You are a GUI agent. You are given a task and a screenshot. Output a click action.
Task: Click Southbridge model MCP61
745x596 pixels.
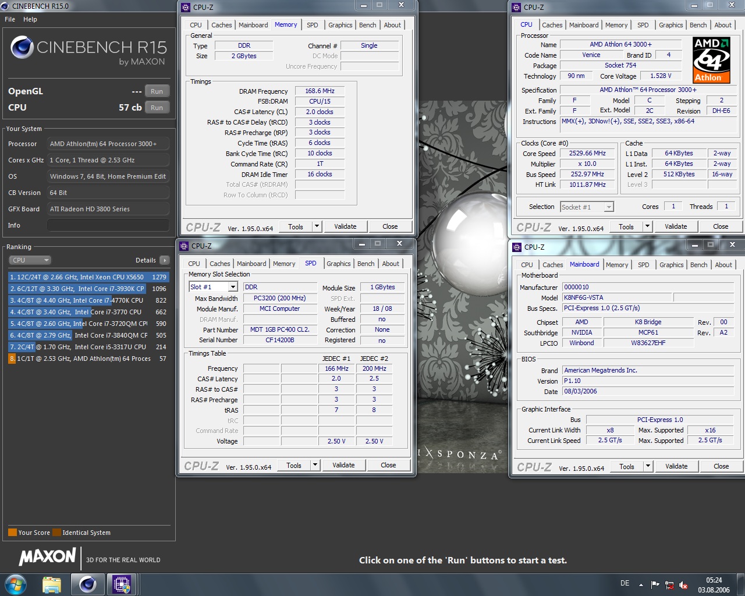[648, 332]
